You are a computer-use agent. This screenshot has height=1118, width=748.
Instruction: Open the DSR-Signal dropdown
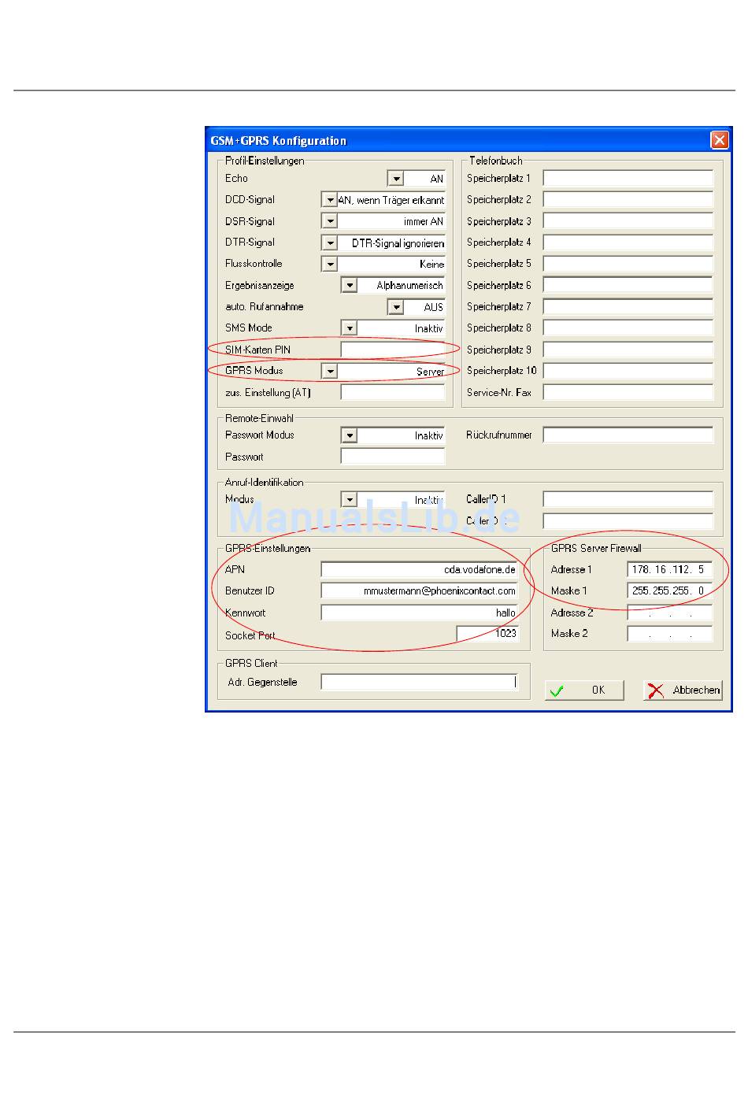(x=330, y=221)
